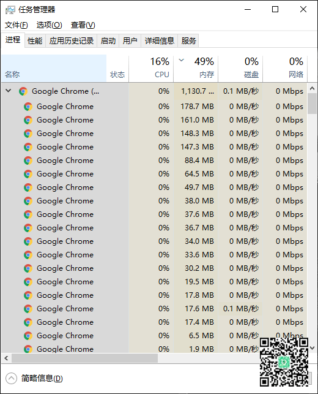Click the Chrome icon with 6.5 MB
Image resolution: width=318 pixels, height=394 pixels.
[28, 336]
